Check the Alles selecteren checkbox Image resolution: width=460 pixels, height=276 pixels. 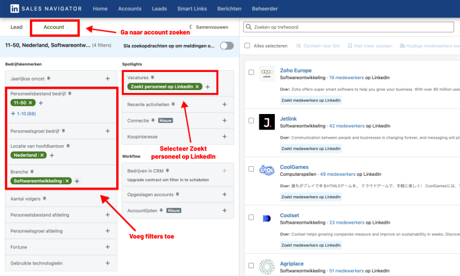pos(247,46)
